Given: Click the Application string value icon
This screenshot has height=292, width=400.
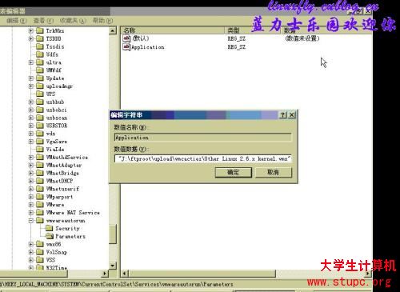Looking at the screenshot, I should [126, 47].
